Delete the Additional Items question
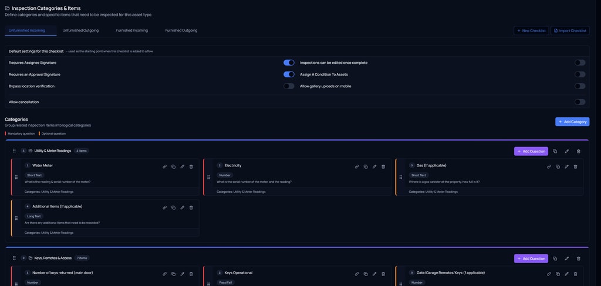Image resolution: width=601 pixels, height=286 pixels. tap(191, 207)
